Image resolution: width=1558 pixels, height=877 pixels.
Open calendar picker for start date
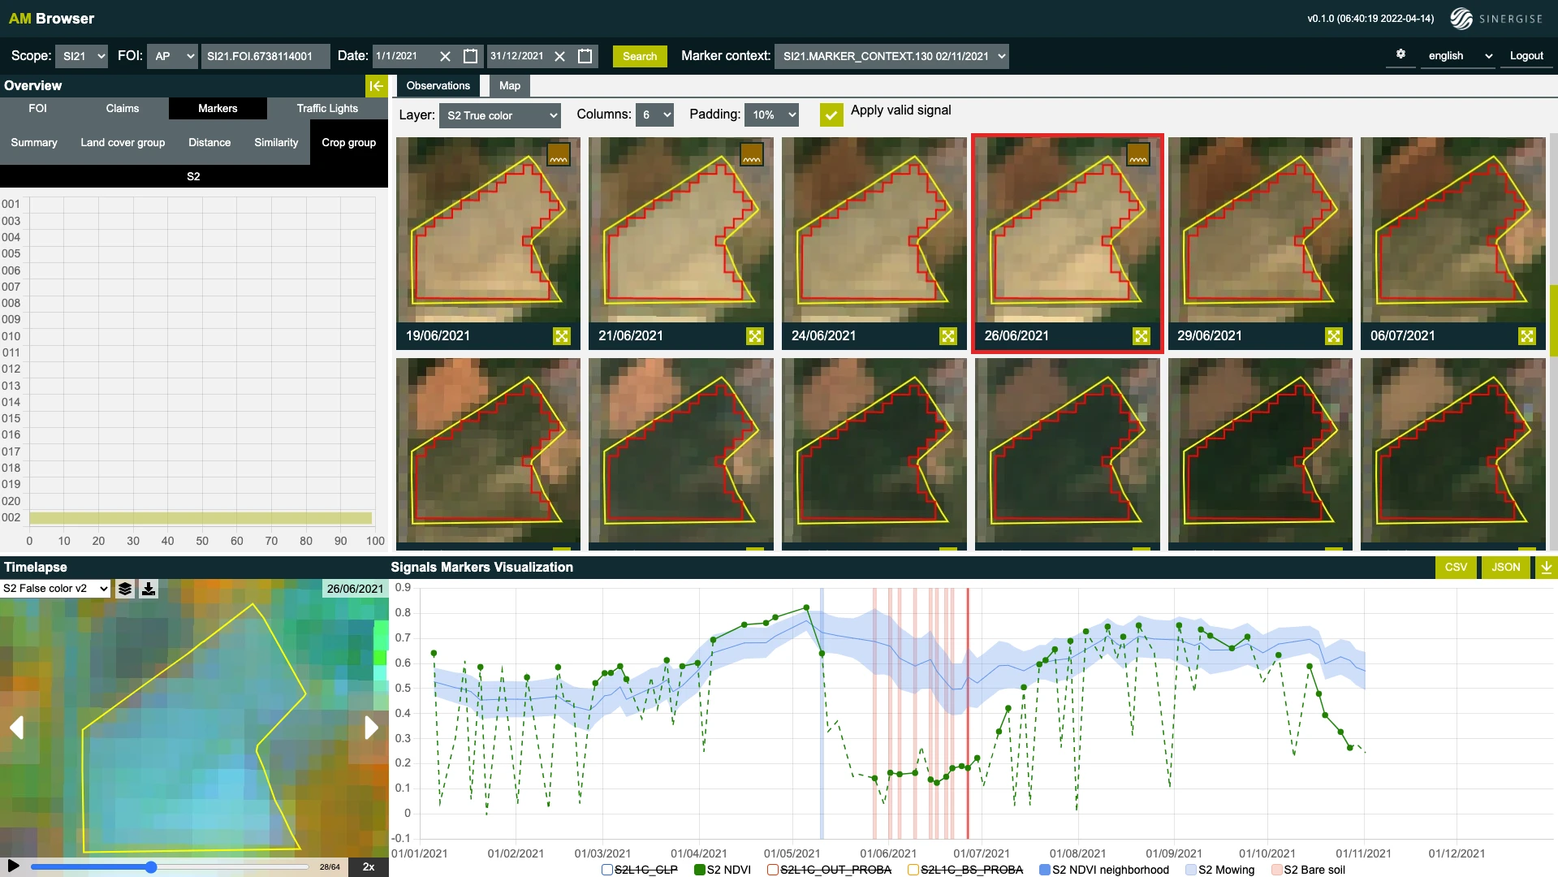click(470, 56)
